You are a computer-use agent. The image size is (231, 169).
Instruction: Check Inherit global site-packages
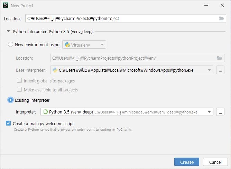click(19, 80)
